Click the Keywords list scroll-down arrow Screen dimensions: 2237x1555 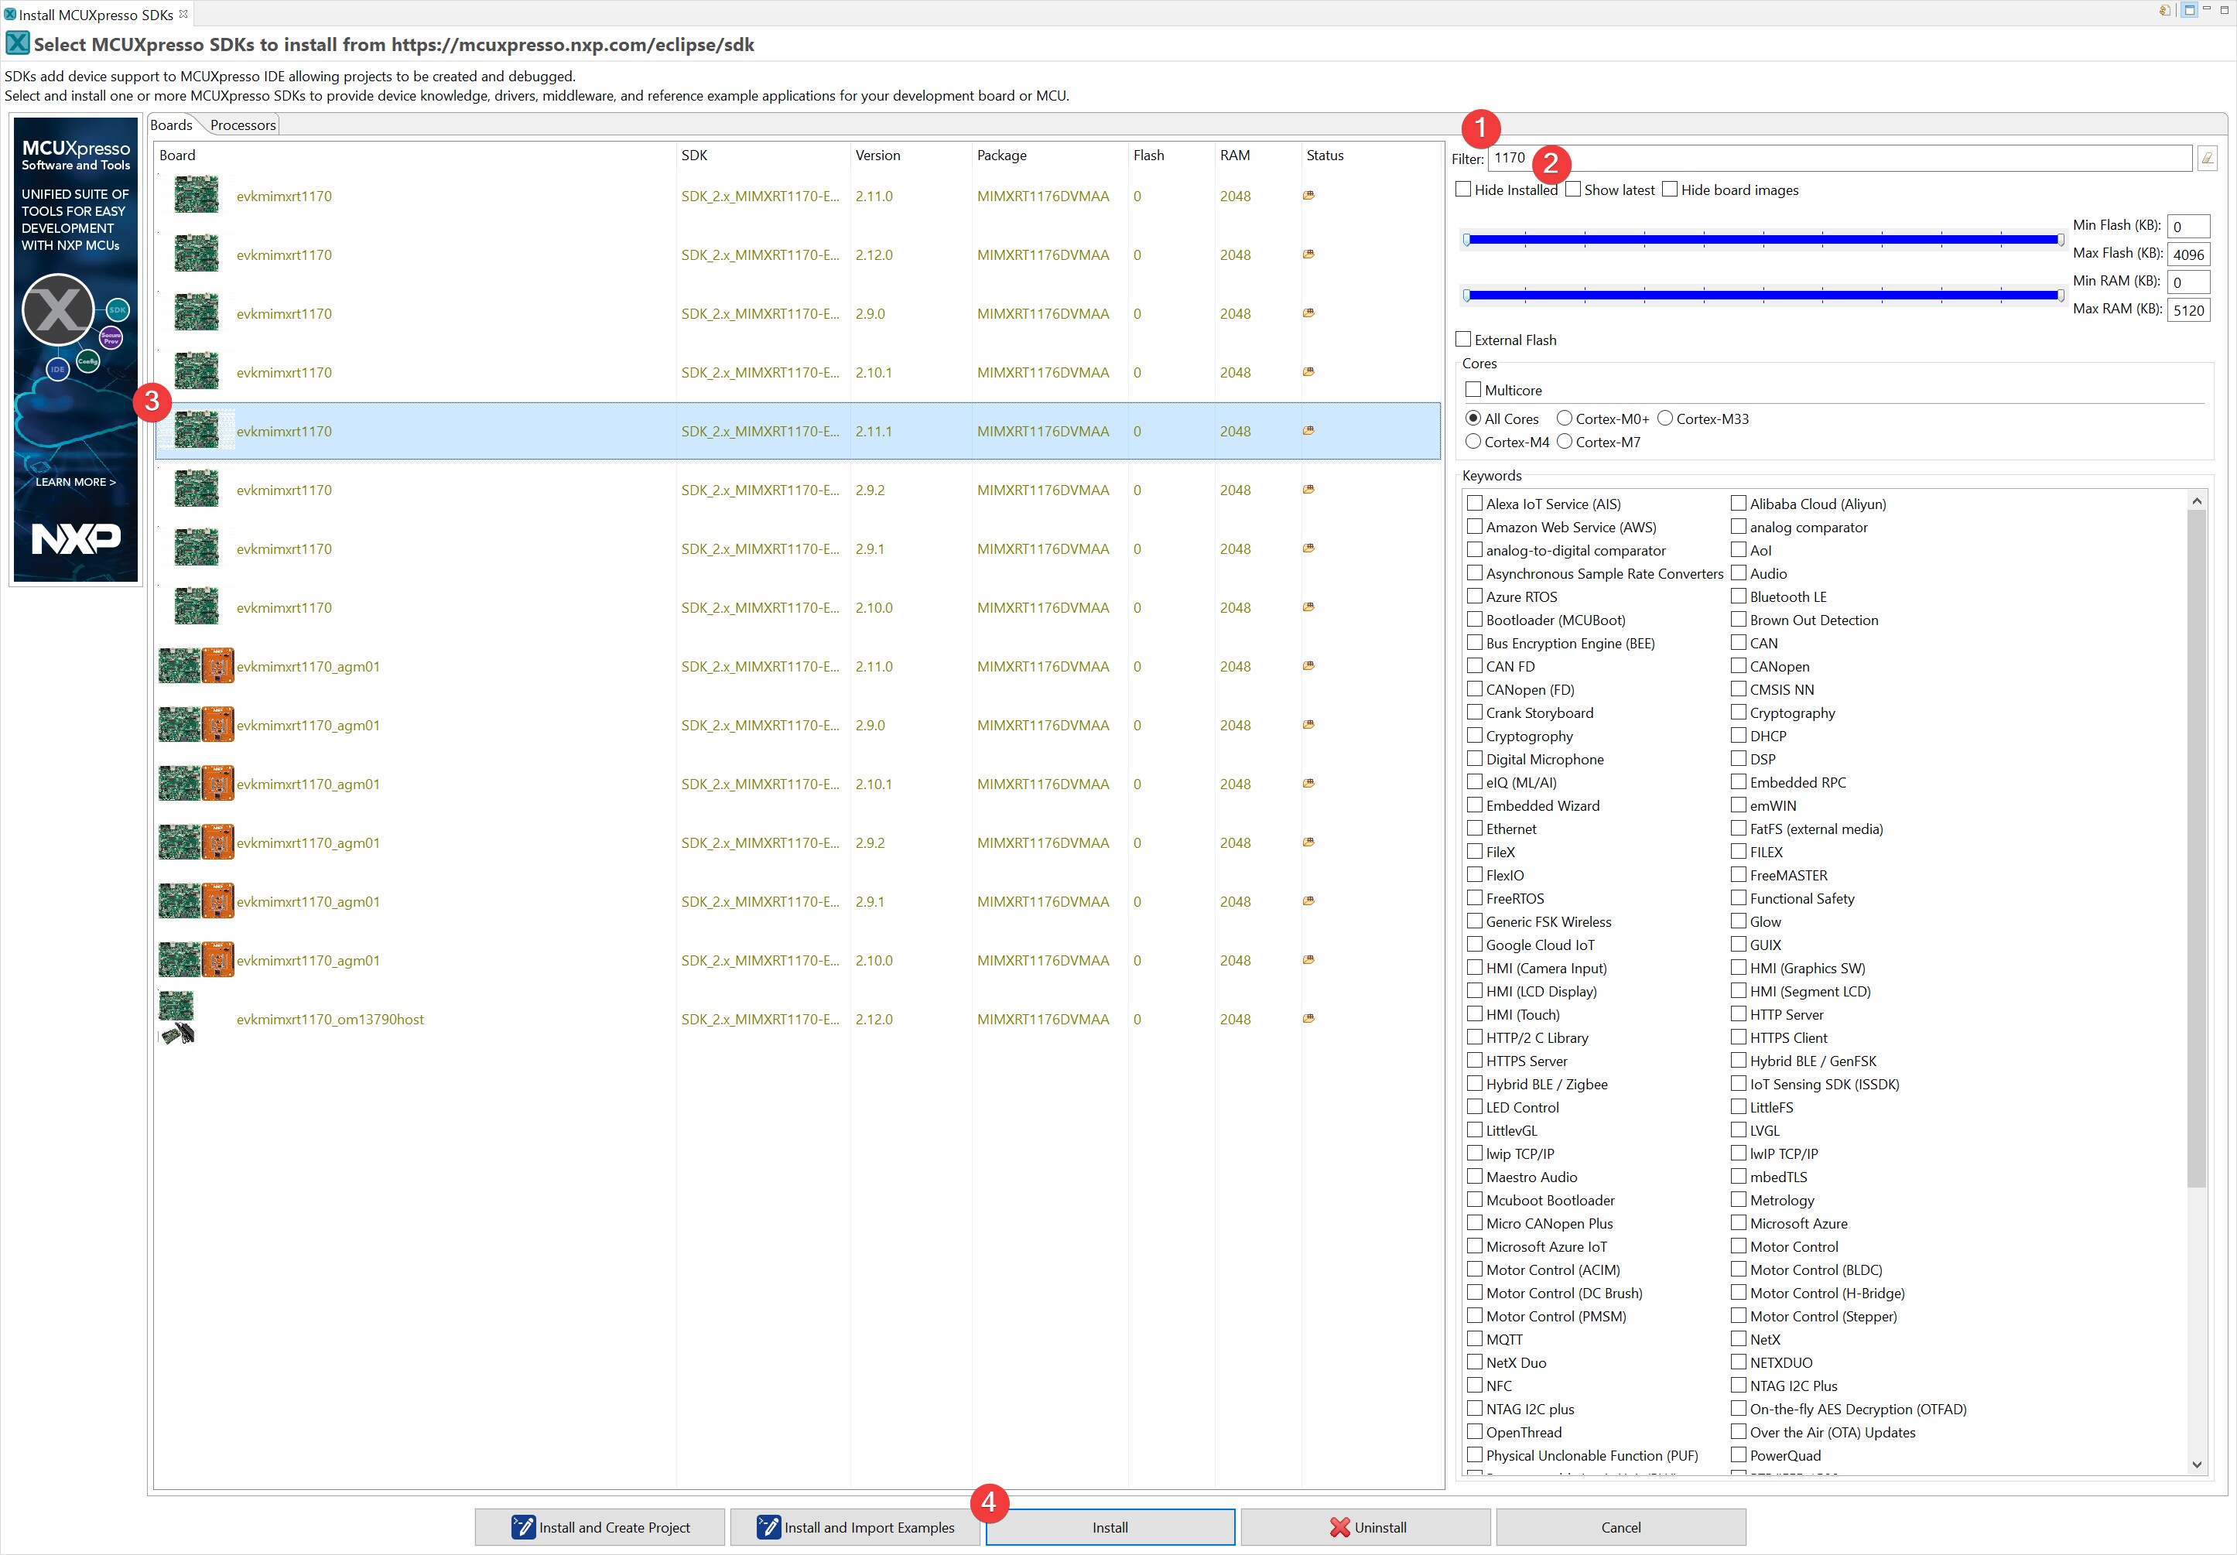2196,1464
